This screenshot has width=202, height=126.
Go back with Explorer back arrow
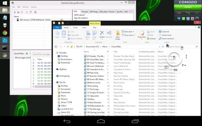click(56, 47)
